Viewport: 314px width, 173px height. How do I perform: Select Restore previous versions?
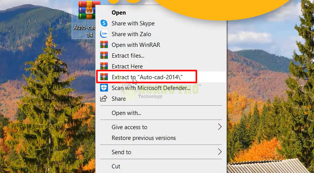pyautogui.click(x=144, y=138)
